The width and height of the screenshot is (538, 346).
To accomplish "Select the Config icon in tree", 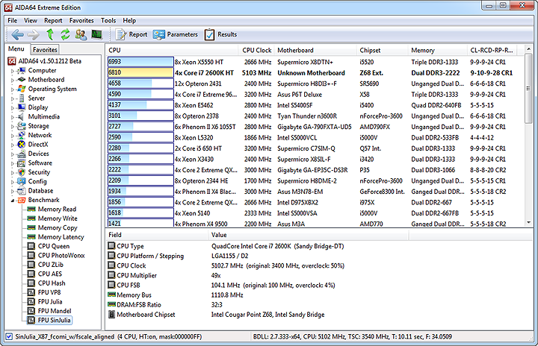I will (x=22, y=181).
